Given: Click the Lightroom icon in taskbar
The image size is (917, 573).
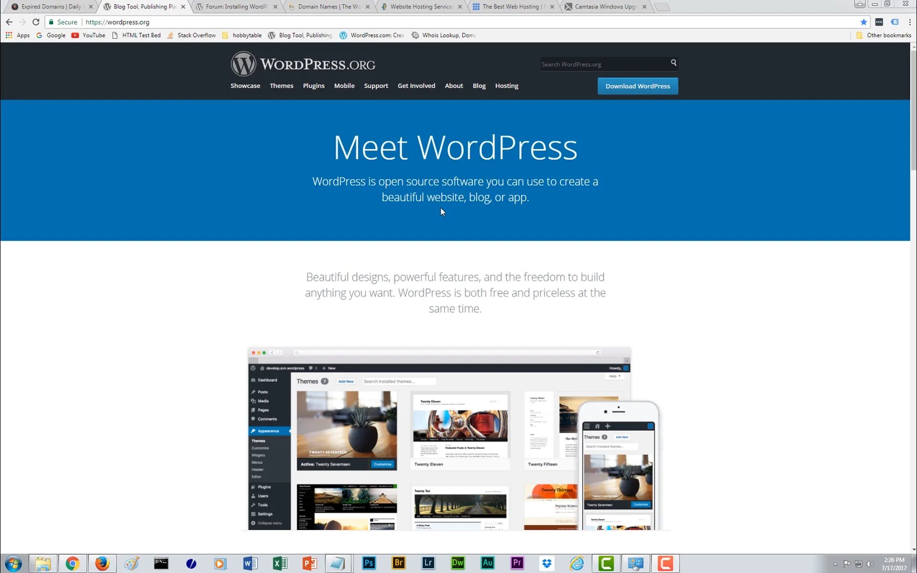Looking at the screenshot, I should click(428, 562).
